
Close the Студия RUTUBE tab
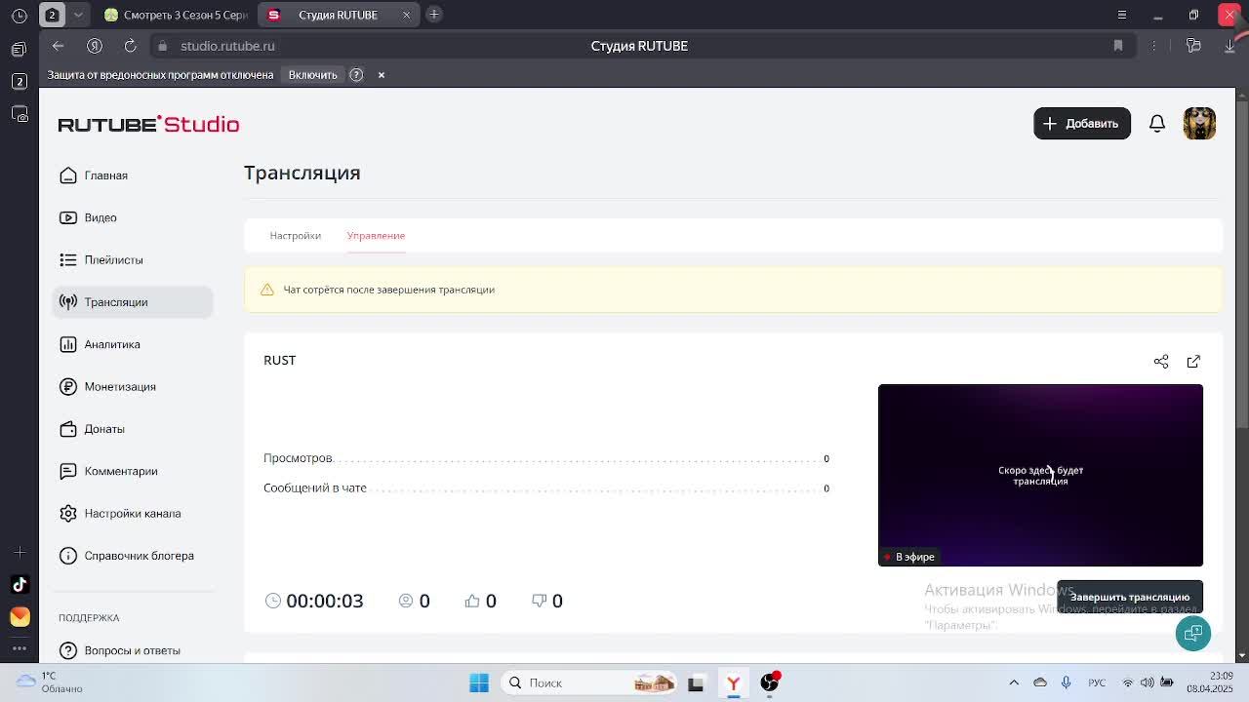pos(407,15)
